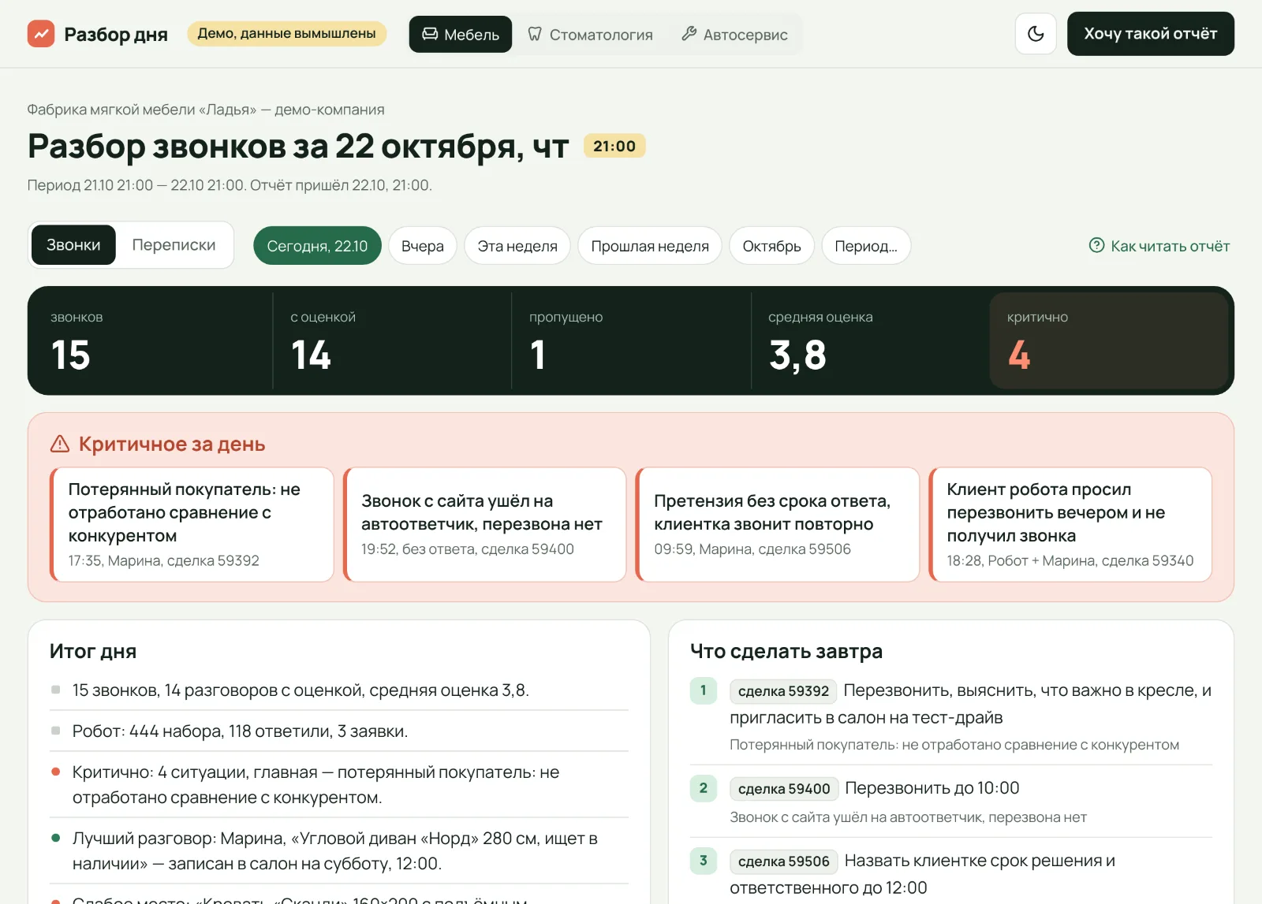Click the wrench icon beside Автосервис
Viewport: 1262px width, 904px height.
click(x=689, y=34)
